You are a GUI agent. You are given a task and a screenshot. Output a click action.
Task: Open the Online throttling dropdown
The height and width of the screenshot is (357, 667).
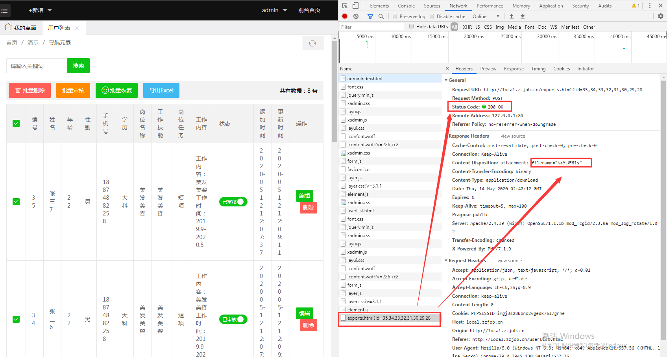[x=486, y=16]
